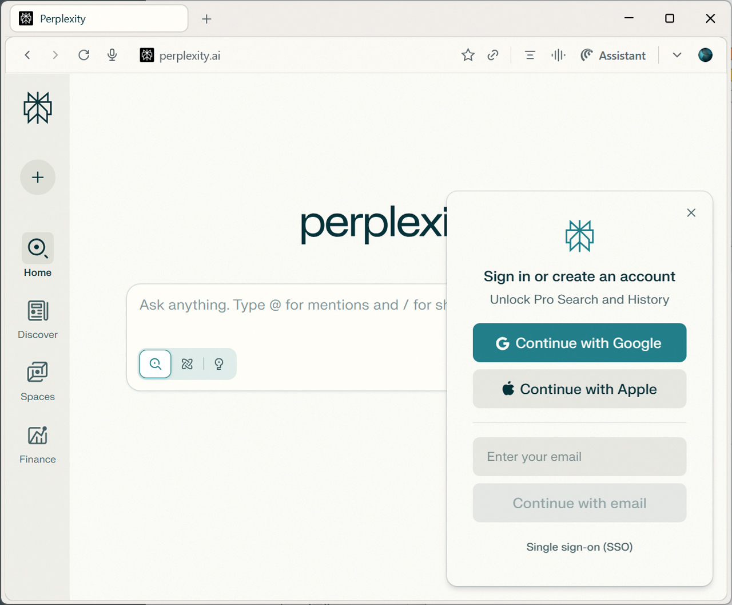Bookmark this page with the star icon

(x=468, y=55)
